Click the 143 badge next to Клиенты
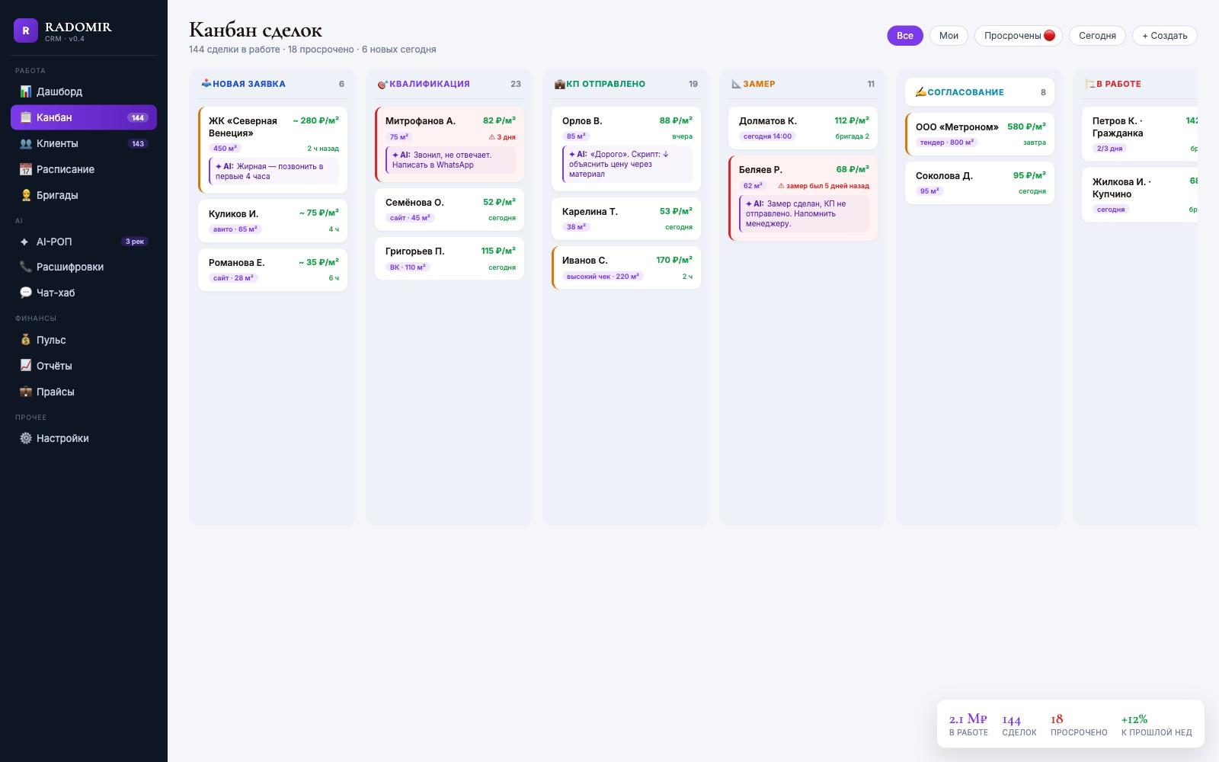The width and height of the screenshot is (1219, 762). [138, 143]
